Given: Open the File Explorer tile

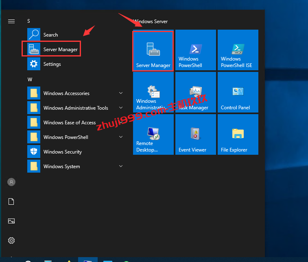Looking at the screenshot, I should pos(238,134).
